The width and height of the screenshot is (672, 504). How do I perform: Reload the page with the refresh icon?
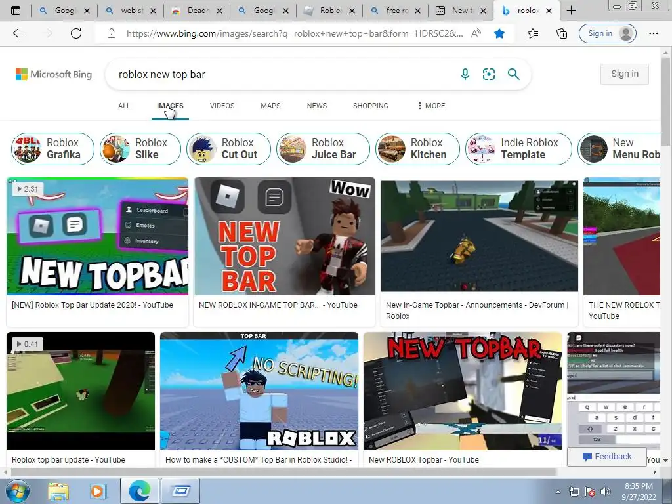pyautogui.click(x=76, y=33)
